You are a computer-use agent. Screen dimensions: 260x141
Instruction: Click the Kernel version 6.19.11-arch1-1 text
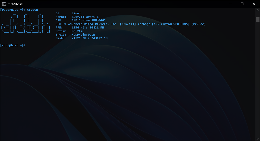[85, 17]
